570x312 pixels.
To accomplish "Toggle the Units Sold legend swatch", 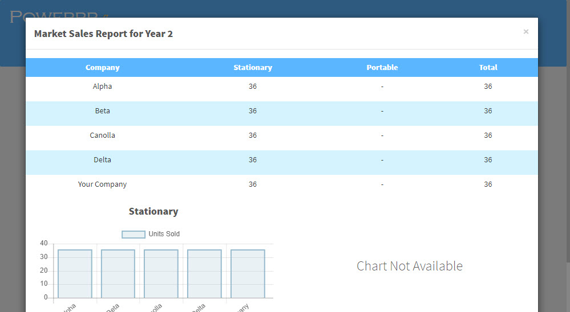I will pyautogui.click(x=134, y=235).
